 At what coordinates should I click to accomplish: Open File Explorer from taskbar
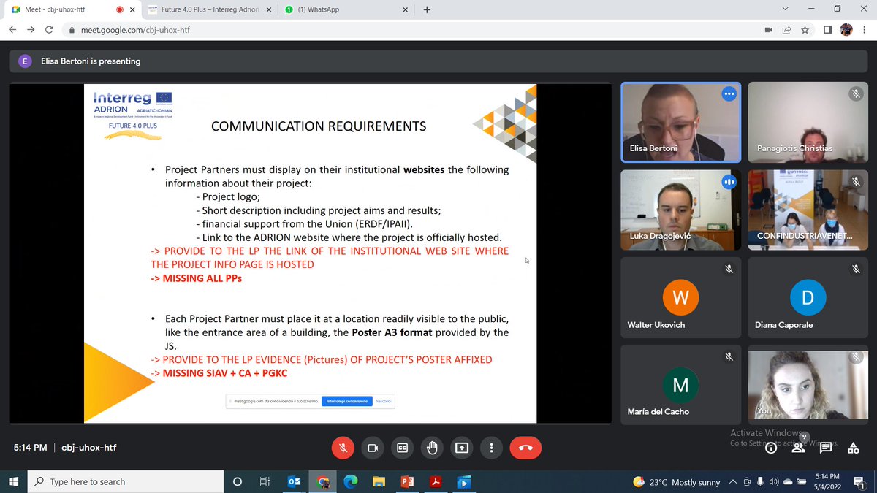click(x=379, y=481)
